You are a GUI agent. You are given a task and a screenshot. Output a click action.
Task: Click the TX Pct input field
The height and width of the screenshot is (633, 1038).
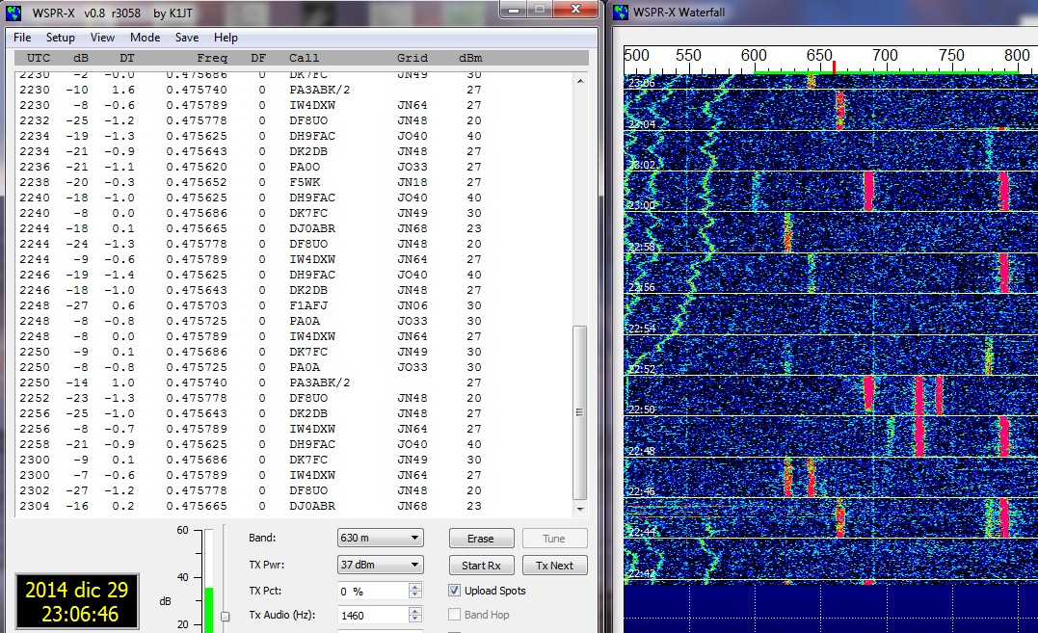[x=373, y=592]
